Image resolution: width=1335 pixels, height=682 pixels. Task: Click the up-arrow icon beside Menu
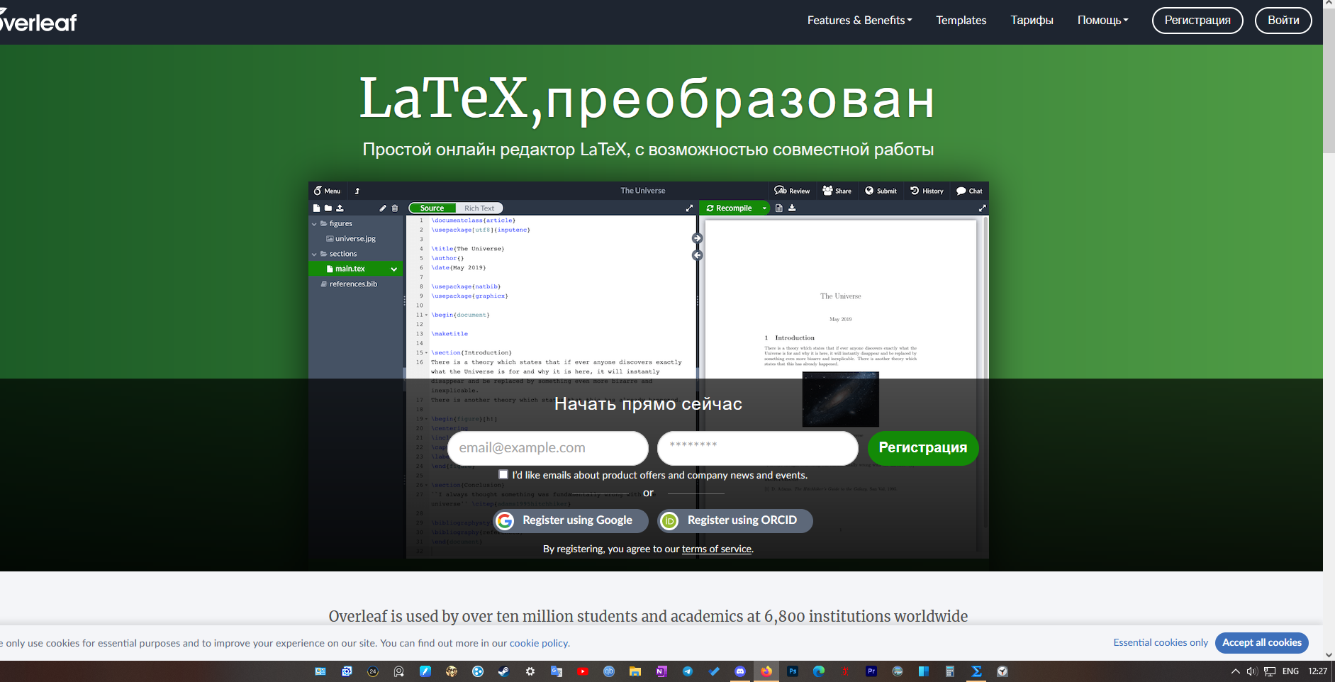click(357, 191)
